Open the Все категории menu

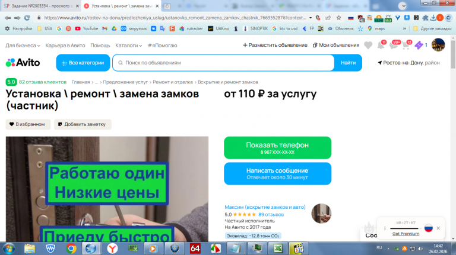coord(83,63)
